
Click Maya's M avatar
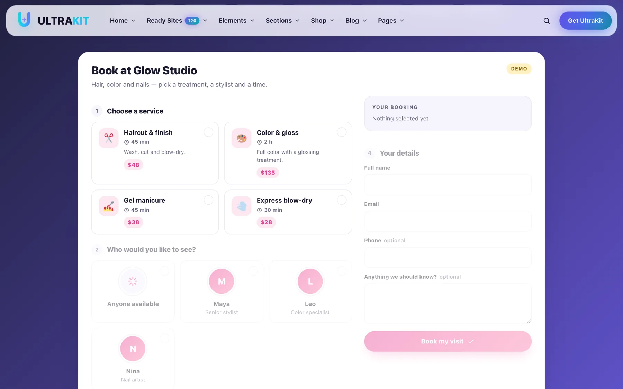[222, 281]
